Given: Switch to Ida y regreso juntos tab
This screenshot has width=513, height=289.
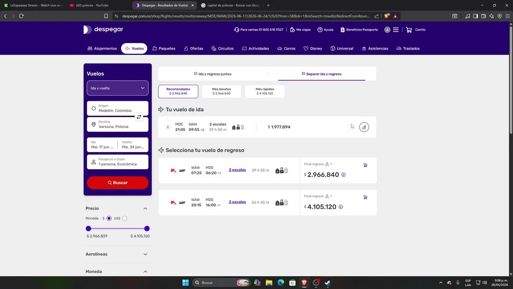Looking at the screenshot, I should click(x=212, y=74).
